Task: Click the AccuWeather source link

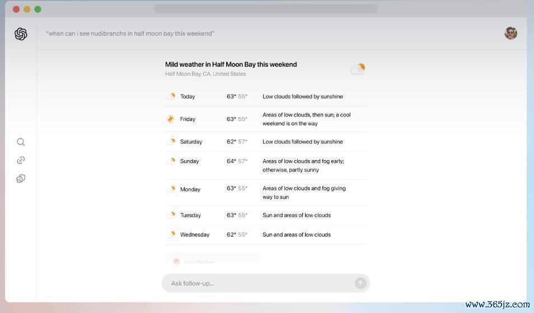Action: [199, 261]
